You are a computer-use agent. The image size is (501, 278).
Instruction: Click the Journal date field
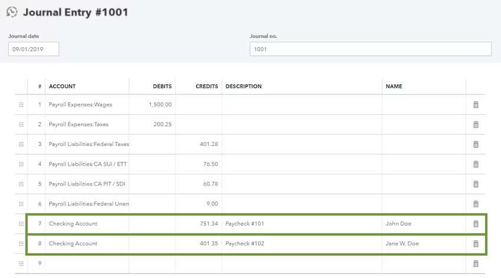point(34,49)
